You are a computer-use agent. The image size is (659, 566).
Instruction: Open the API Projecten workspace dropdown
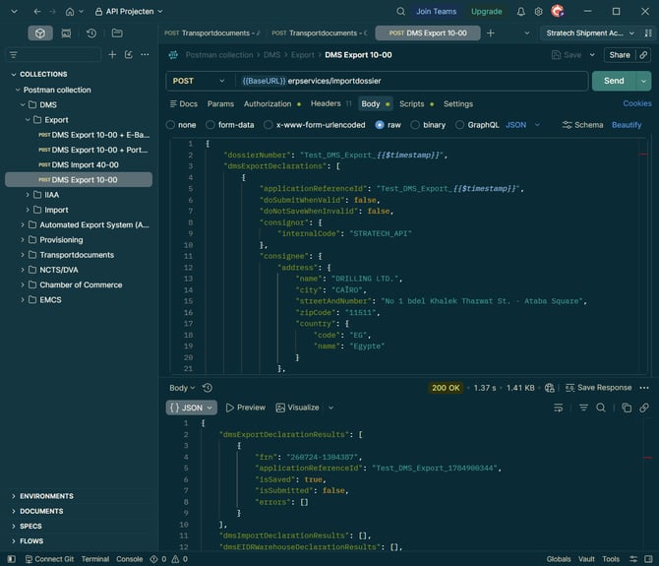[x=129, y=12]
